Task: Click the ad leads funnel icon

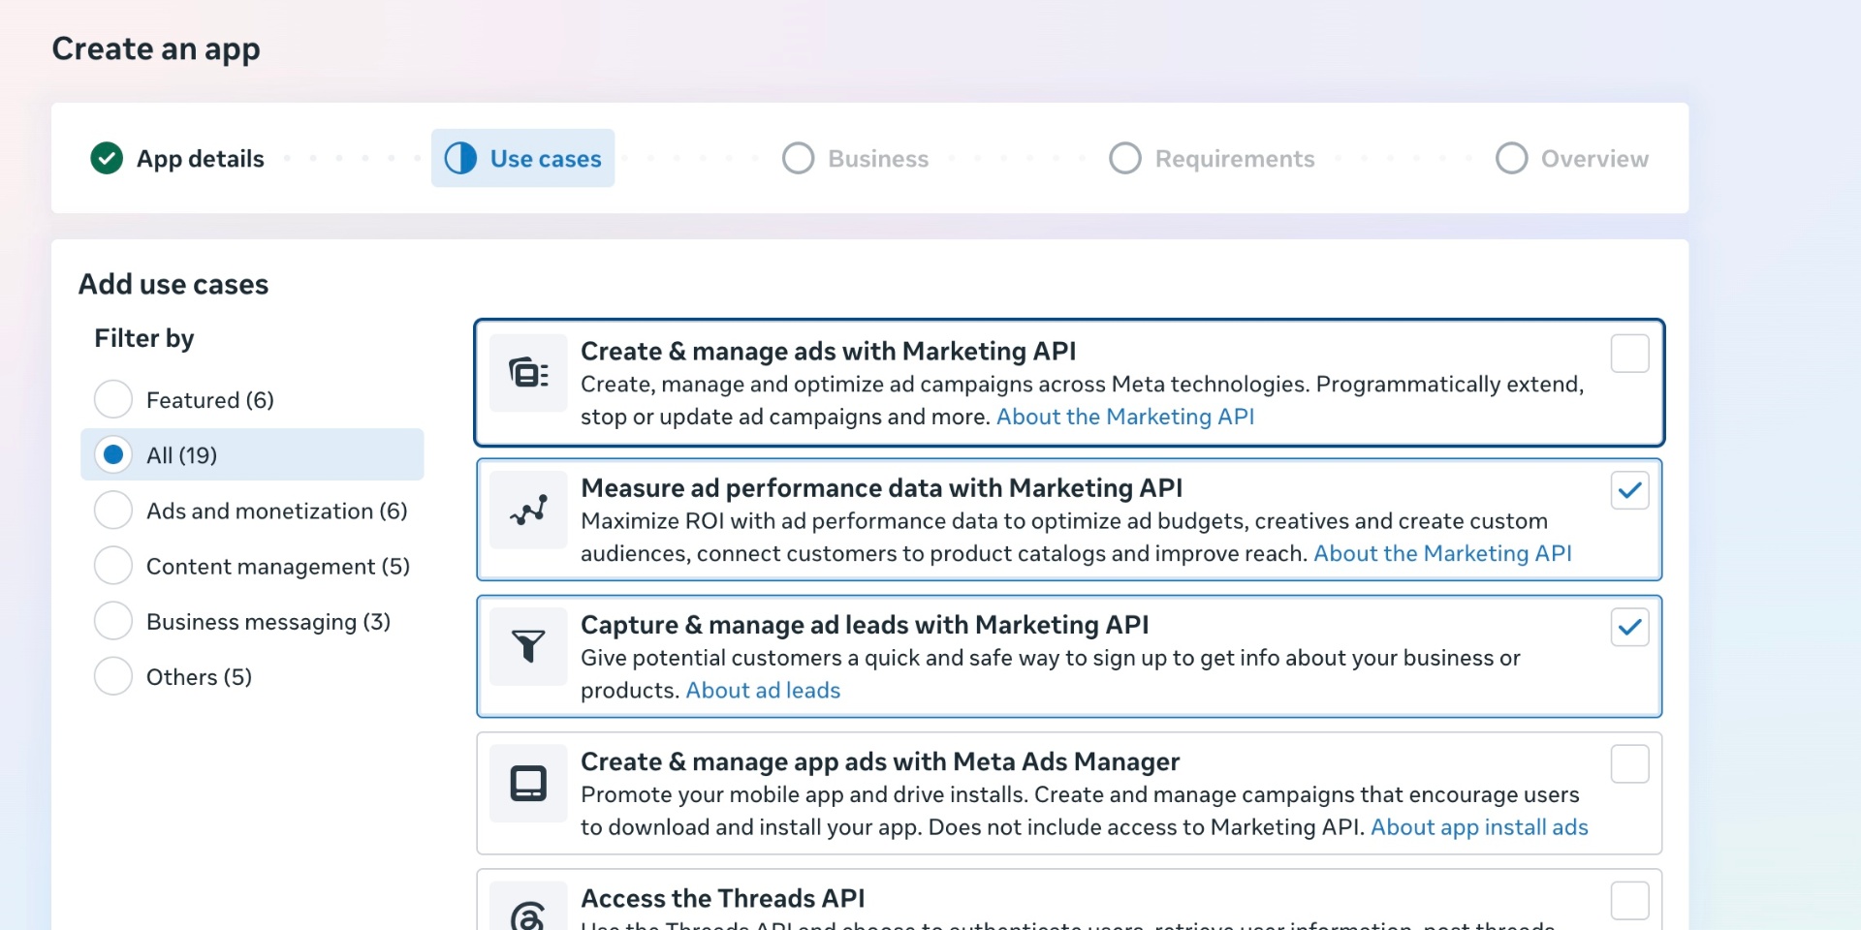Action: (x=528, y=646)
